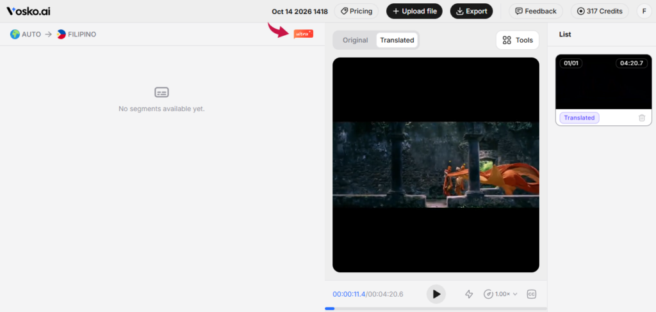Open the Tools menu
The height and width of the screenshot is (312, 656).
tap(518, 40)
